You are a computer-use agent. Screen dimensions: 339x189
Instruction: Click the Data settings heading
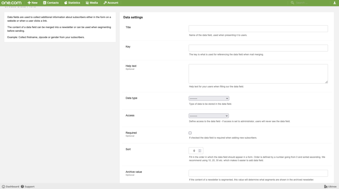click(133, 17)
